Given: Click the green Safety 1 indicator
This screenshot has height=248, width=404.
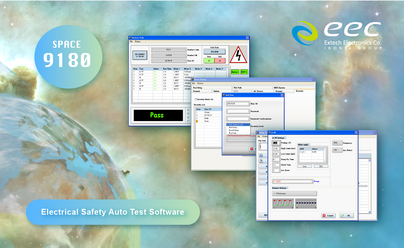Looking at the screenshot, I should point(235,72).
